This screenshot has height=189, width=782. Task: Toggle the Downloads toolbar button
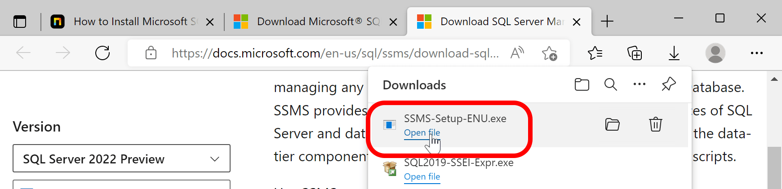(x=674, y=53)
